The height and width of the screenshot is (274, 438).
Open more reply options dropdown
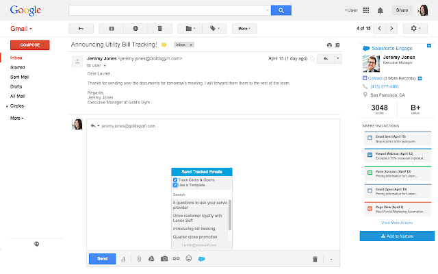pyautogui.click(x=337, y=59)
